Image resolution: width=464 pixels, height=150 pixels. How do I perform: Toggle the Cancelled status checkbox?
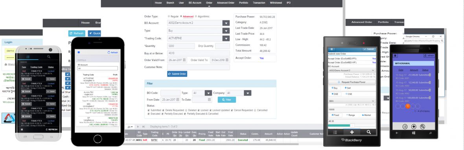pyautogui.click(x=255, y=110)
